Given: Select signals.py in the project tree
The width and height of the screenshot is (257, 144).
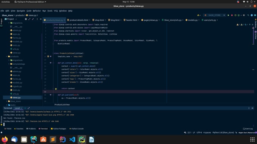Looking at the screenshot, I should click(17, 86).
